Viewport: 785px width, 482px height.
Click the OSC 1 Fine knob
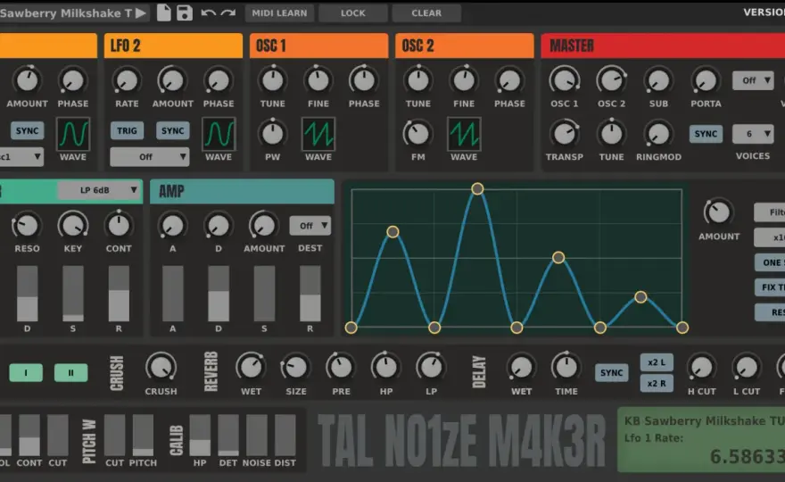coord(318,80)
